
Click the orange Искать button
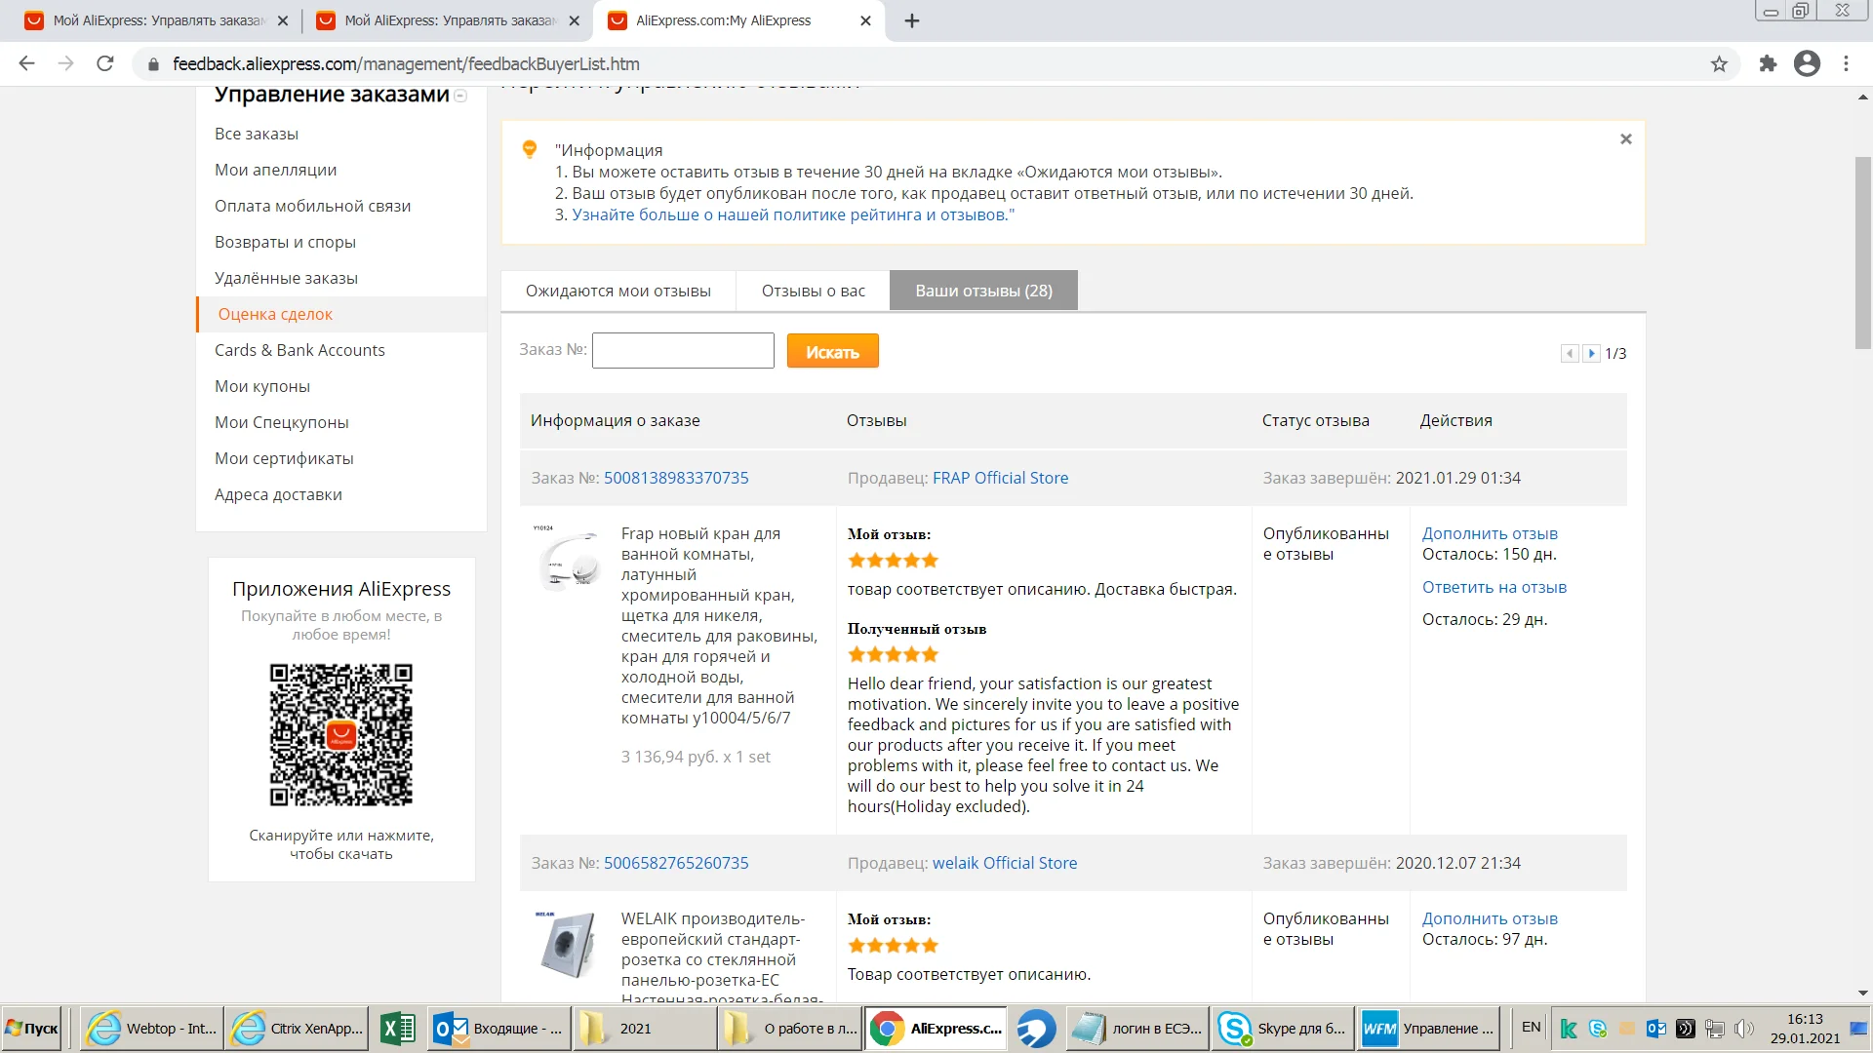(x=832, y=352)
